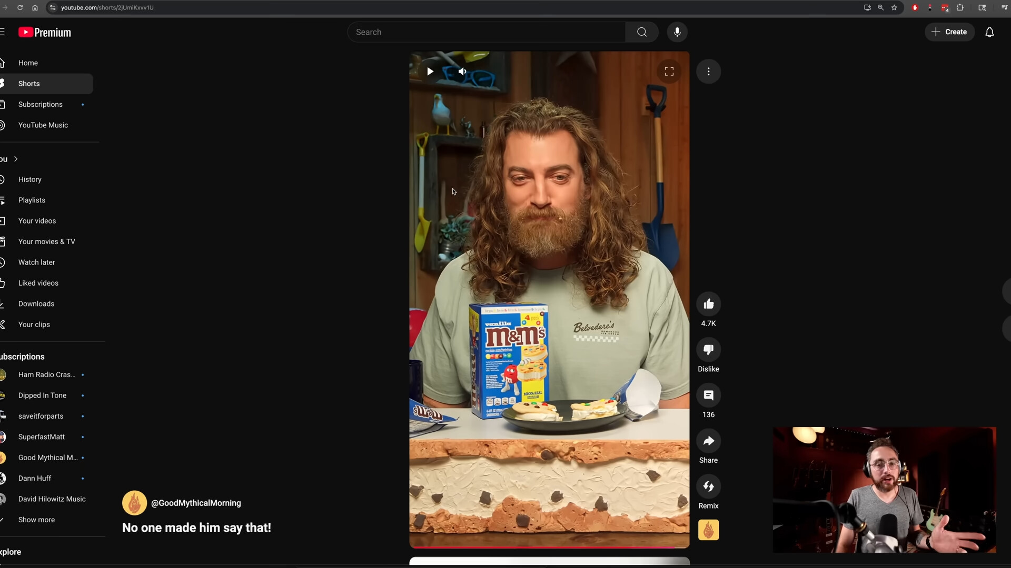The height and width of the screenshot is (568, 1011).
Task: Open SuperfastMatt subscription channel
Action: (41, 437)
